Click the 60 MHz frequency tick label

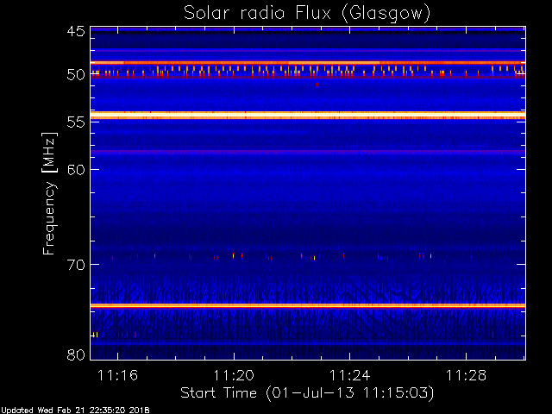(x=74, y=170)
